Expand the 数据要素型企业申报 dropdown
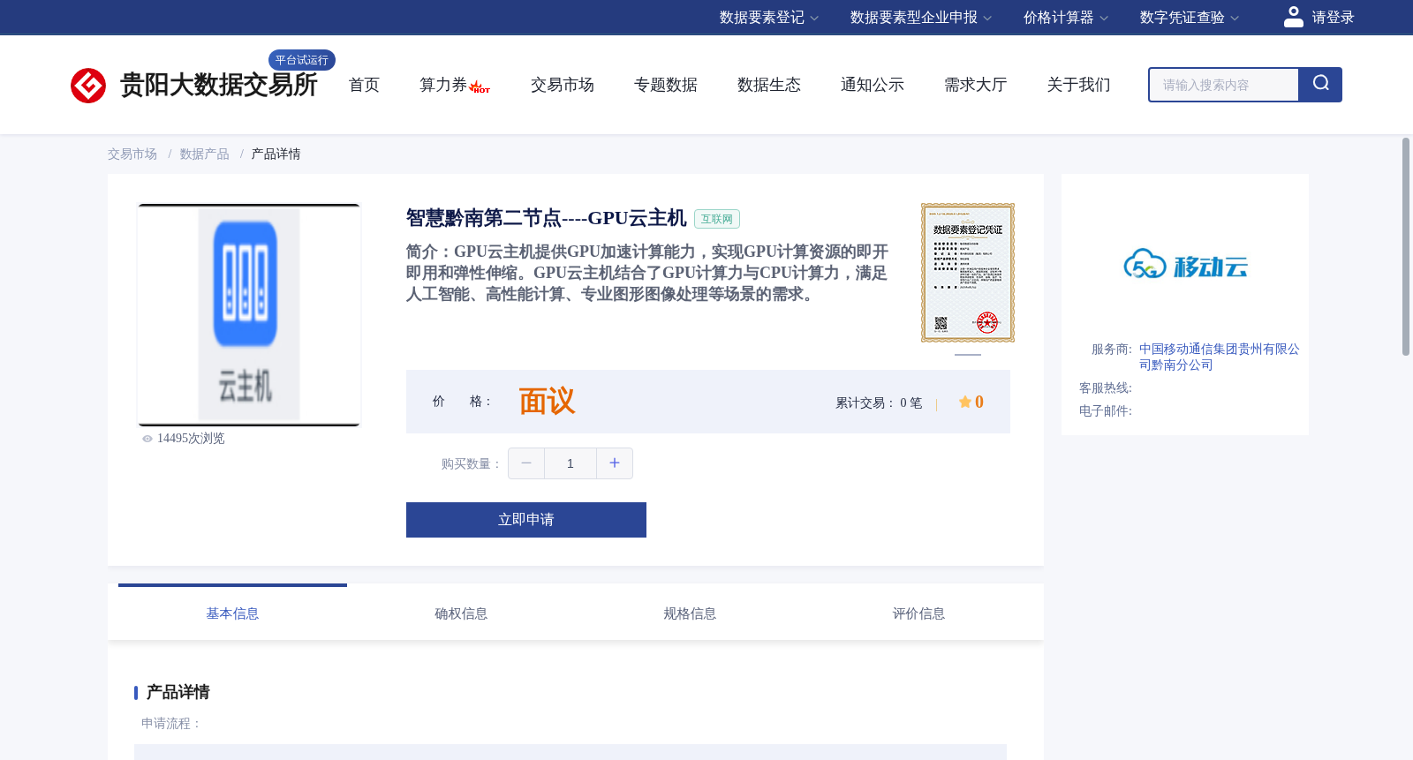1413x760 pixels. coord(921,18)
